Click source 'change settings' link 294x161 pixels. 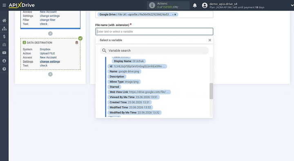tap(50, 16)
